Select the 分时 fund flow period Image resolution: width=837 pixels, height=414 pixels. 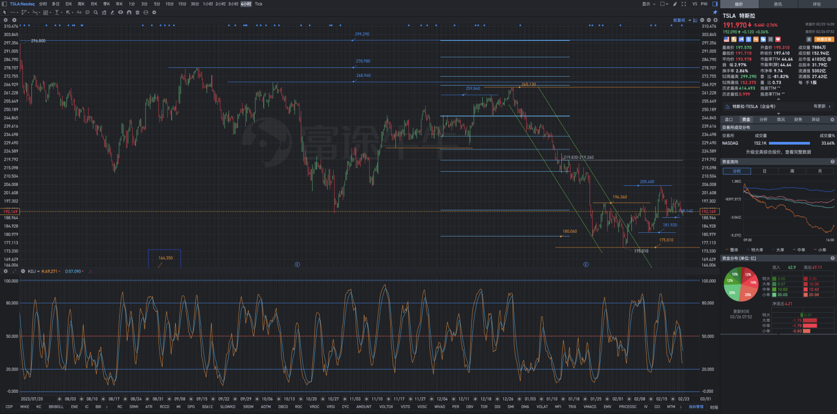point(737,171)
